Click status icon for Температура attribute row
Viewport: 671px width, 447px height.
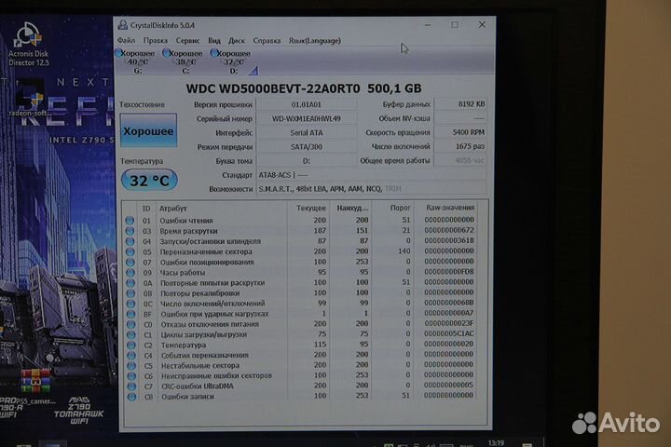[x=131, y=345]
